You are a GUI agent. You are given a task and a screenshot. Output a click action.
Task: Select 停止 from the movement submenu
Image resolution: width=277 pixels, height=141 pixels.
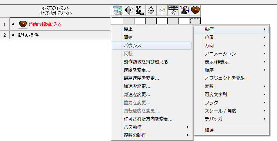pyautogui.click(x=152, y=29)
